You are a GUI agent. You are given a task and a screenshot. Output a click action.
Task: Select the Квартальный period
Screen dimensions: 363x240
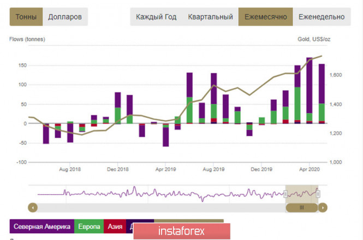210,17
